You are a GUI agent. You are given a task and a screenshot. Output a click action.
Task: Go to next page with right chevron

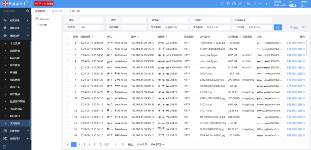pyautogui.click(x=101, y=145)
